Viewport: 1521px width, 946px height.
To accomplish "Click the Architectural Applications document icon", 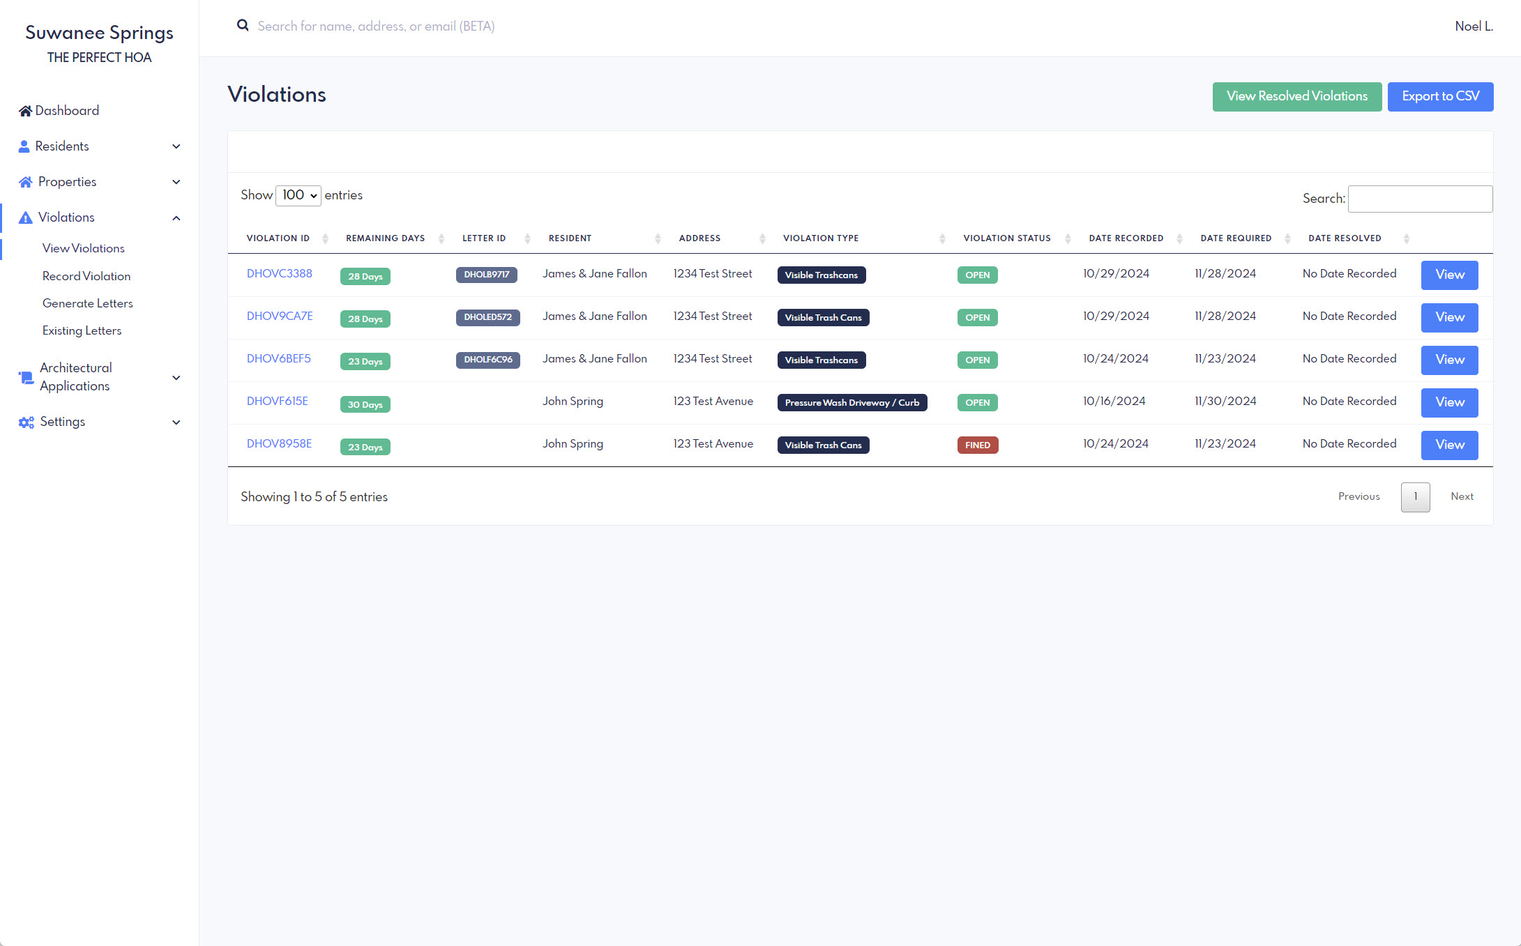I will 25,377.
